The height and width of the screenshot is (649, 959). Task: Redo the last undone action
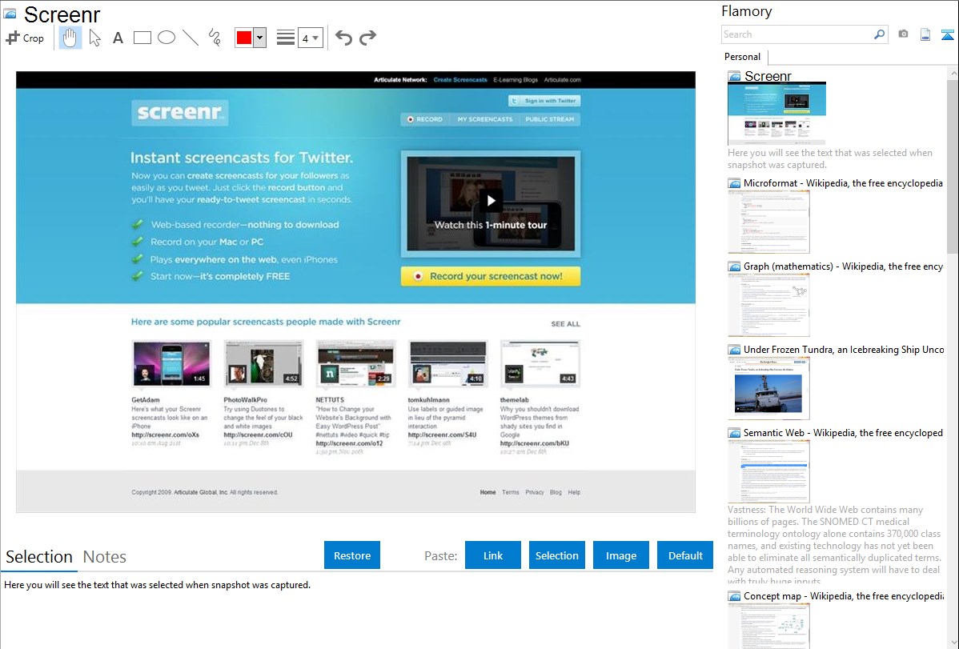[367, 38]
